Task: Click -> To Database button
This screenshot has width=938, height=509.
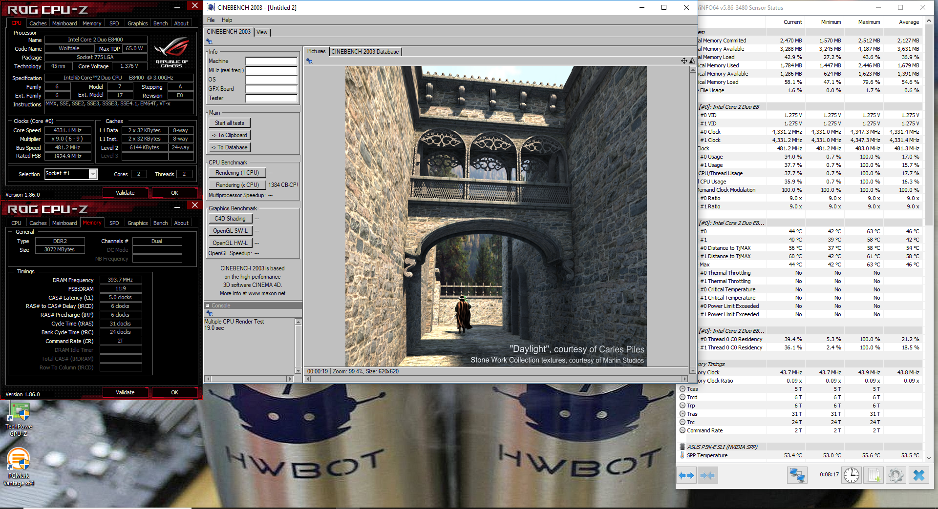Action: pyautogui.click(x=229, y=147)
